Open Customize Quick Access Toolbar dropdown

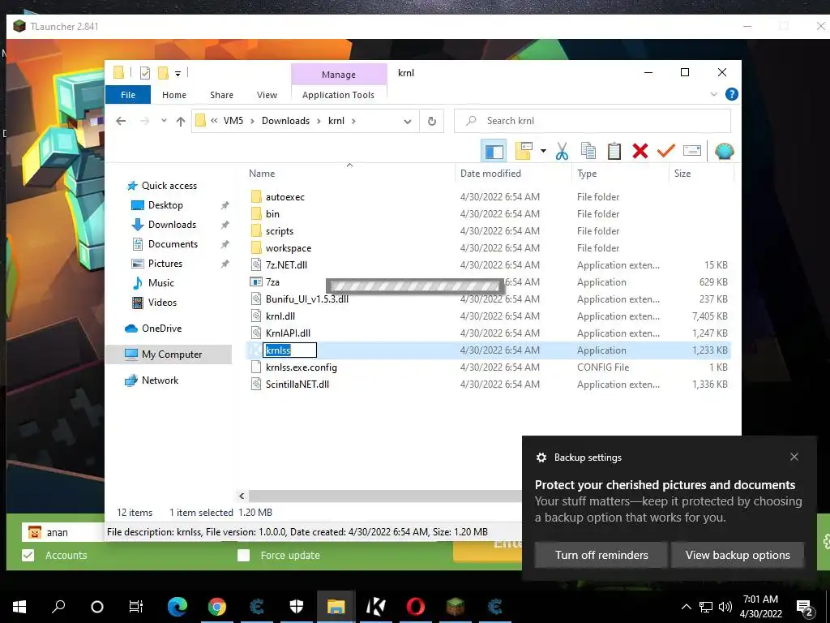(178, 74)
